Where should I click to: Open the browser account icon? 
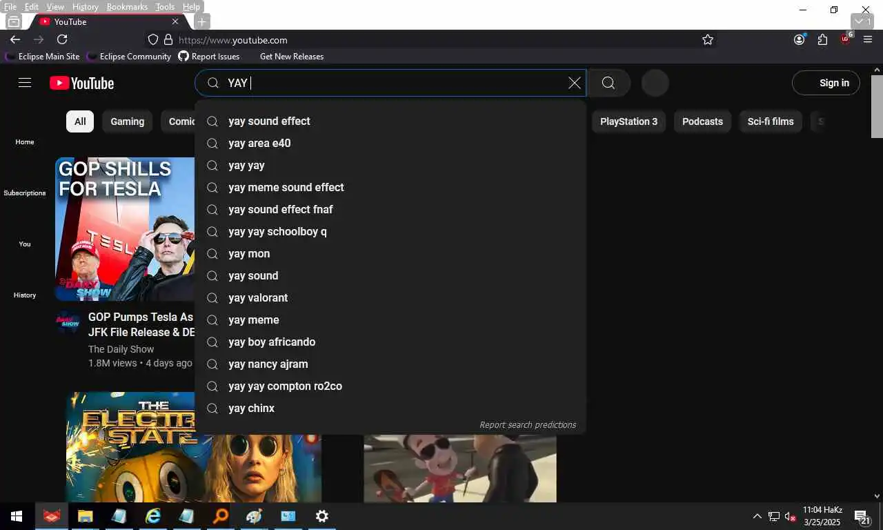pyautogui.click(x=799, y=40)
